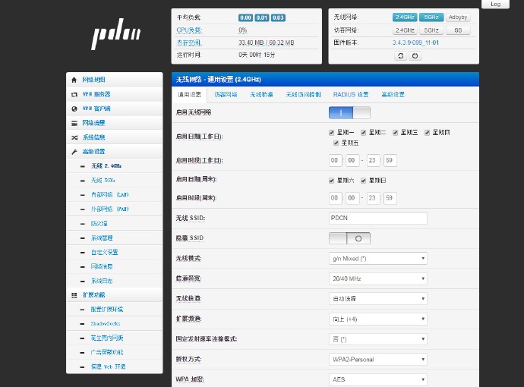This screenshot has height=387, width=524.
Task: Click the VPN 客户端 globe icon
Action: (74, 109)
